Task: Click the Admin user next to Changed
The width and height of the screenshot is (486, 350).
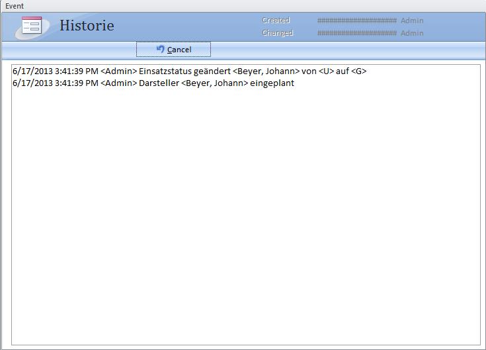Action: (412, 33)
